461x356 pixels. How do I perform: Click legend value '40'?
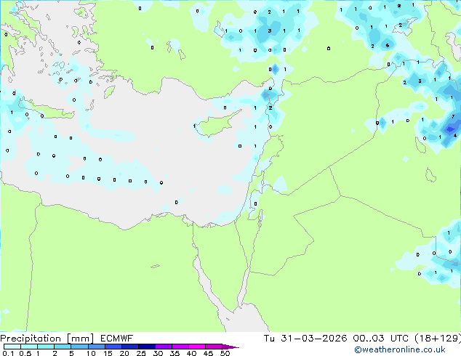191,353
